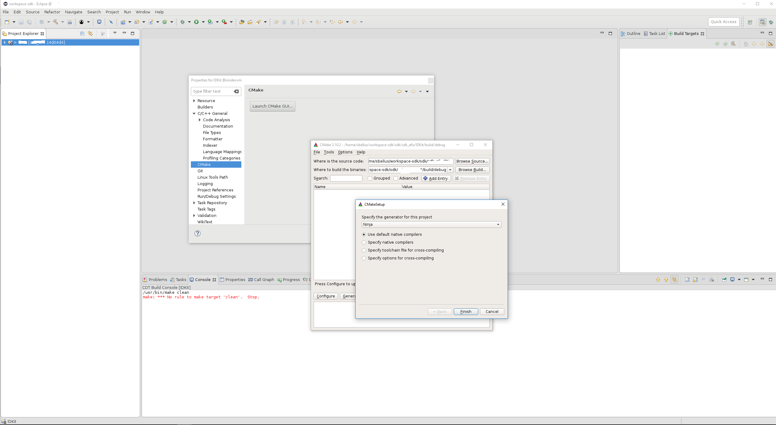Click the Pin Console icon

724,279
